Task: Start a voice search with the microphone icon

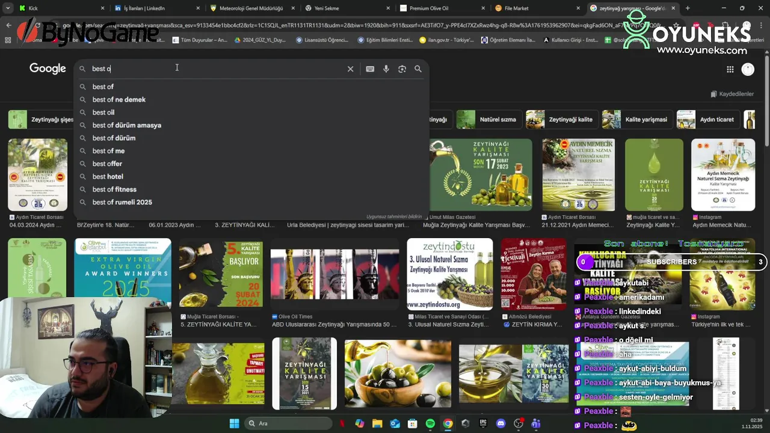Action: 386,69
